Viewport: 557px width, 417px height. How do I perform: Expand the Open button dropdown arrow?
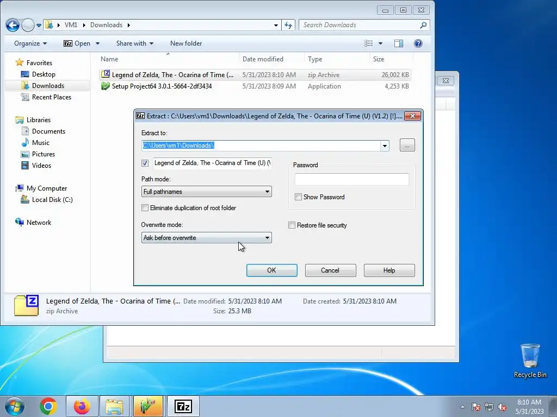coord(97,43)
